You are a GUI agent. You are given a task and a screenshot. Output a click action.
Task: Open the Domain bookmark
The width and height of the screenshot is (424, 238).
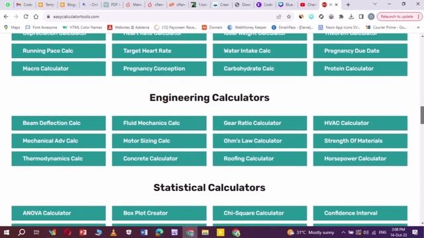[213, 27]
